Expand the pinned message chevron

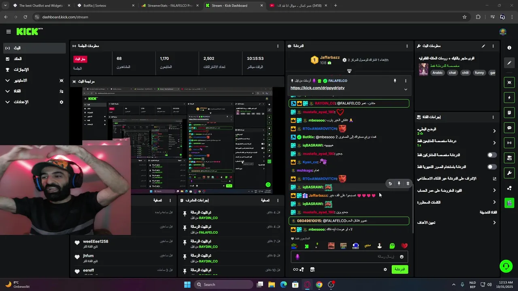(405, 89)
